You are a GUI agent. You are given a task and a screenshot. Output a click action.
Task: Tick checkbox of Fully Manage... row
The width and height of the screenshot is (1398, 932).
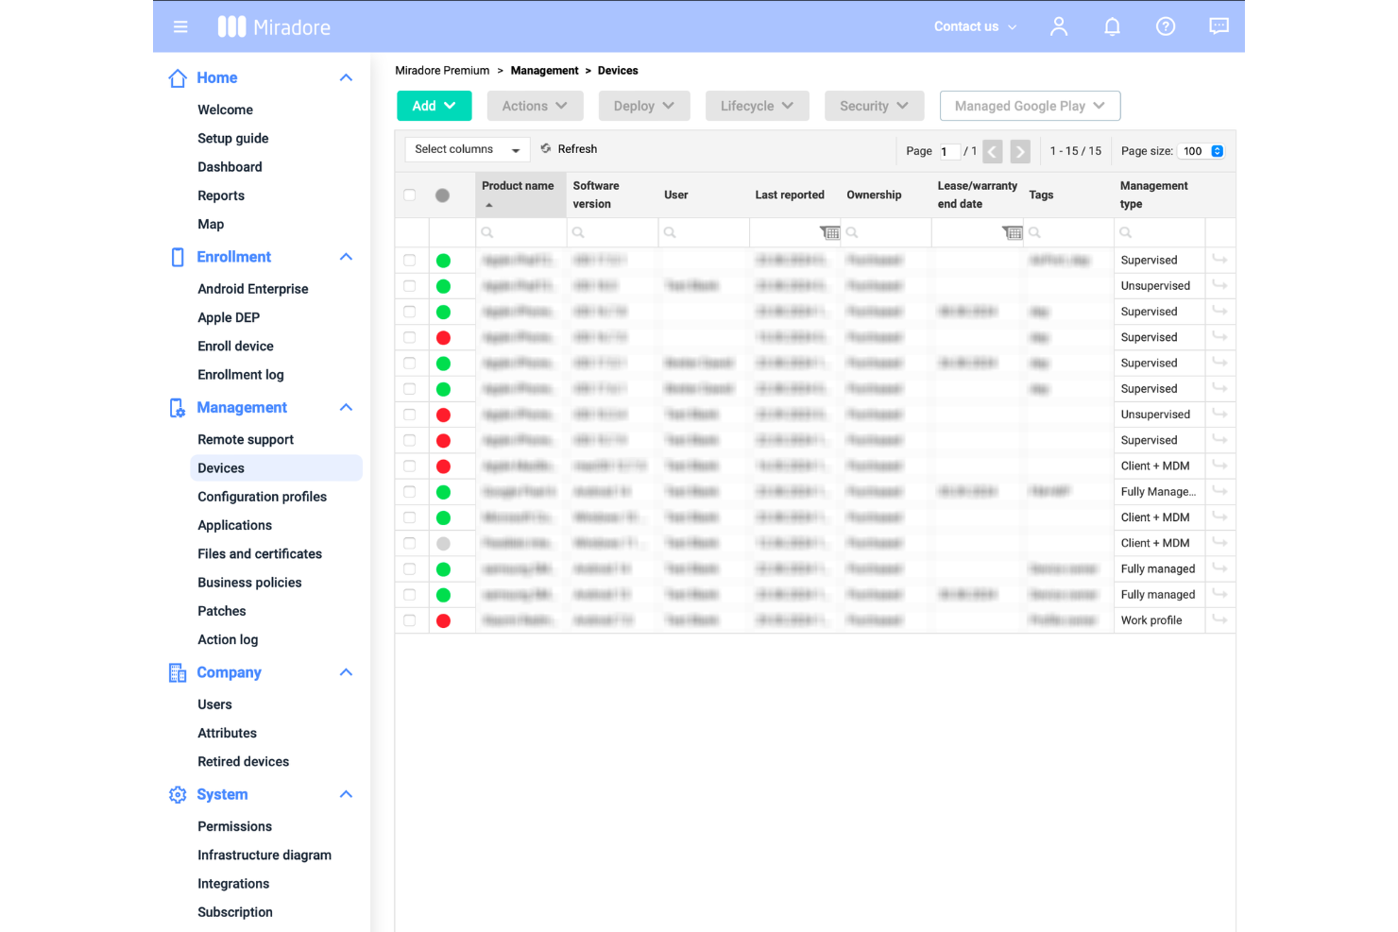click(x=410, y=491)
